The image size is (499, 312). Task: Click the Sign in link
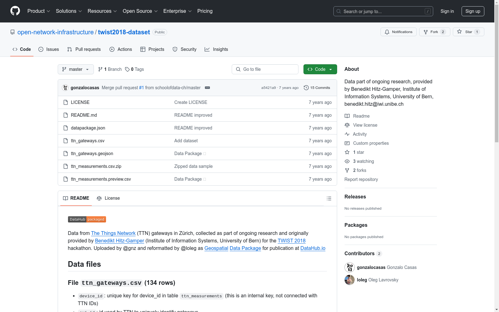coord(447,11)
